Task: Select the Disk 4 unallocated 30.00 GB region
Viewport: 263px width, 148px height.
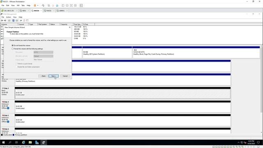Action: [x=122, y=107]
